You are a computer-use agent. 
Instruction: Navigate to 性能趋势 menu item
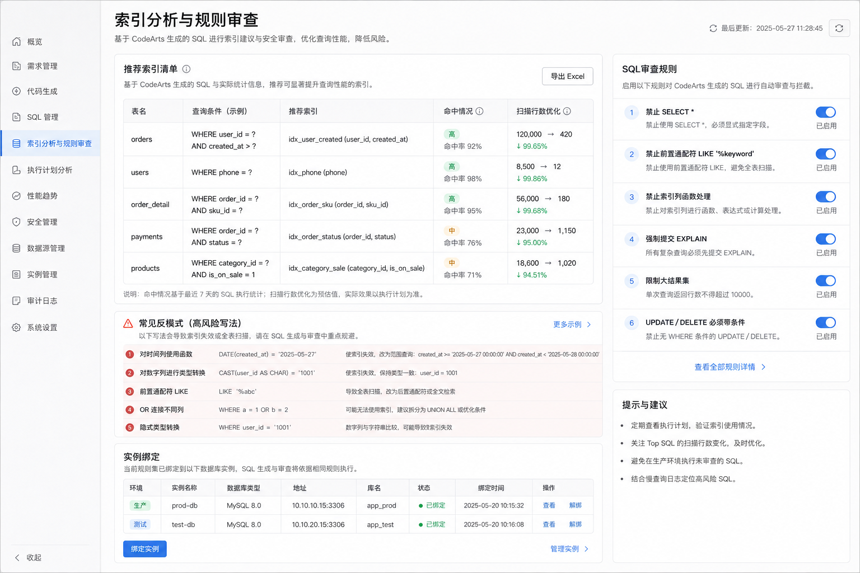(50, 196)
